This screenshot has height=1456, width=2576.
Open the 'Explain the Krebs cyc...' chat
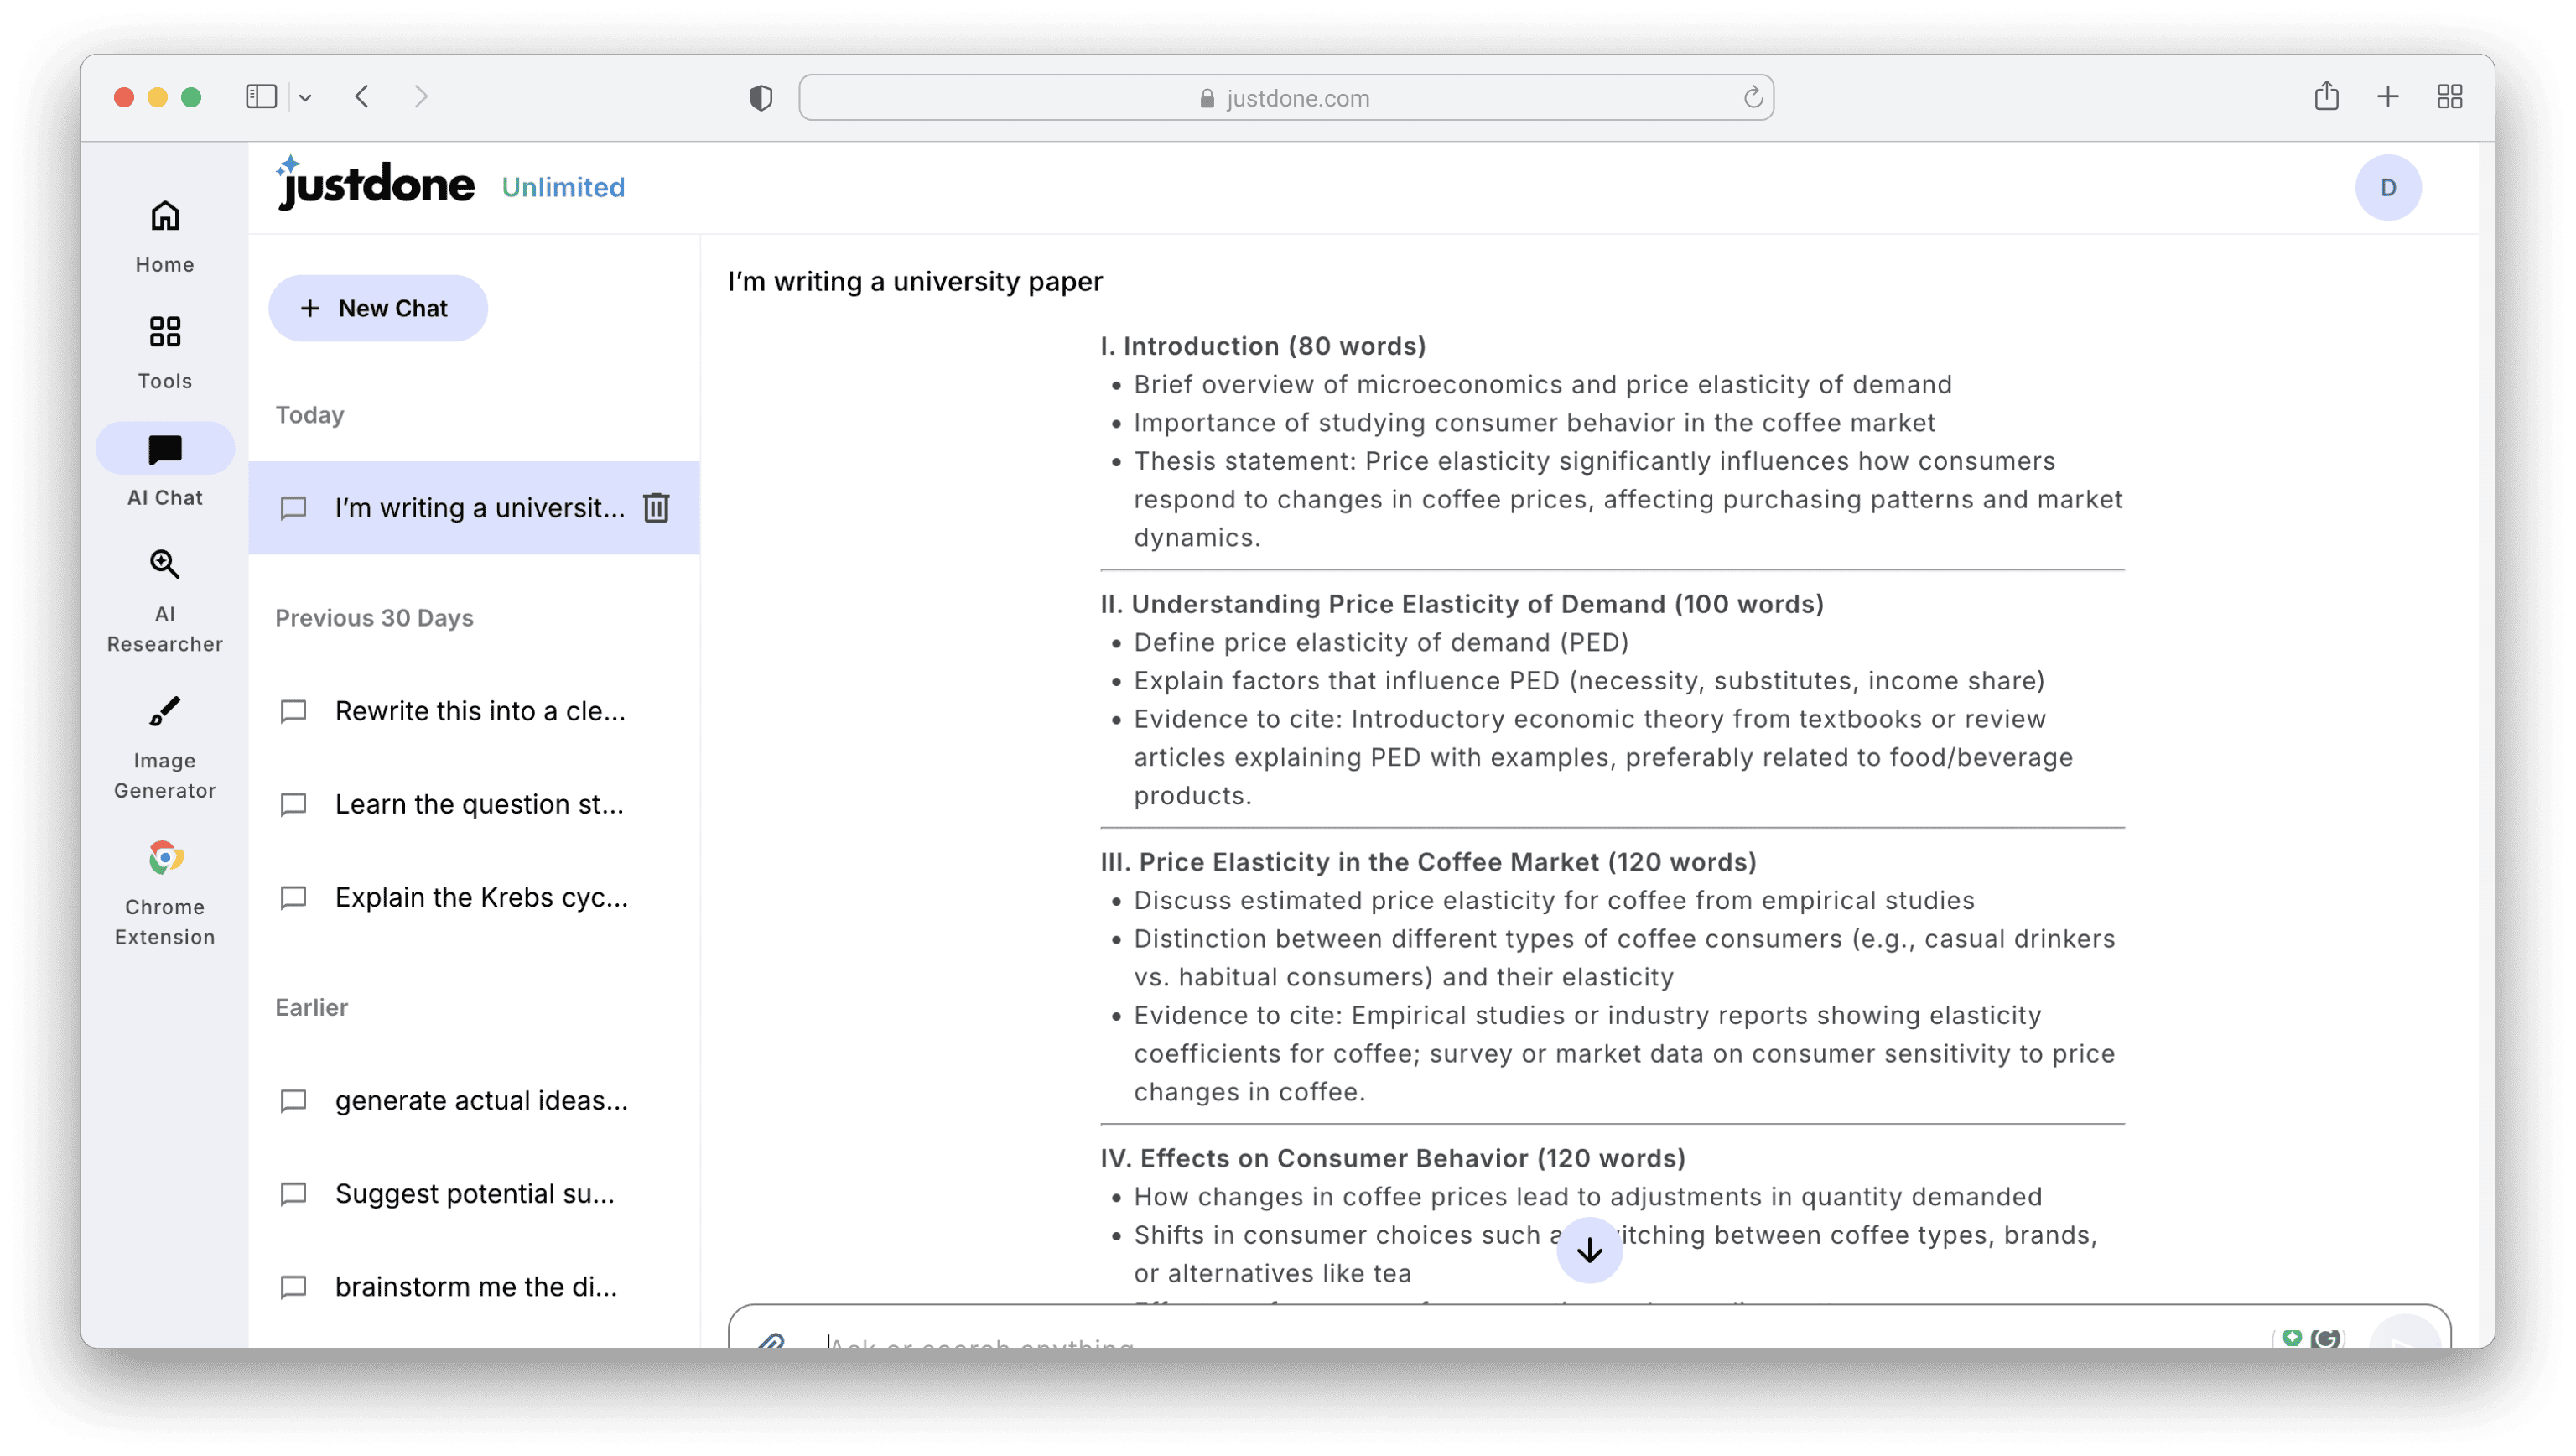480,898
